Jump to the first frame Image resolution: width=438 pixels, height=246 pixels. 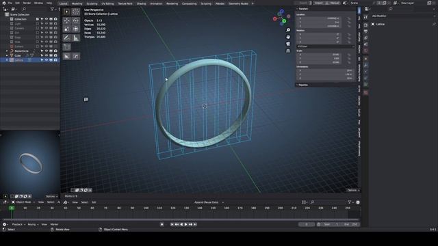click(172, 224)
